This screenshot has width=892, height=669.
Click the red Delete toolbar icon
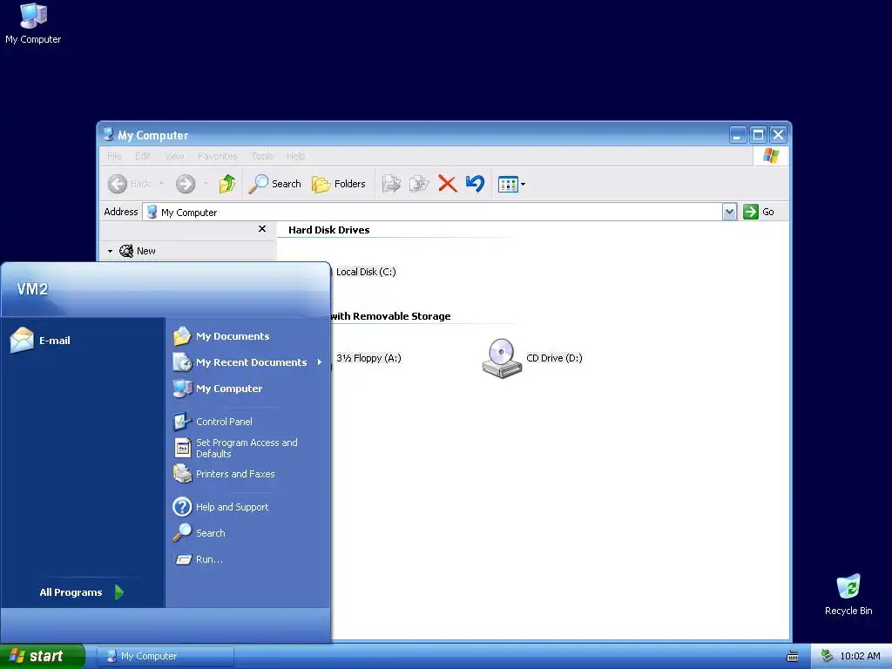(448, 184)
